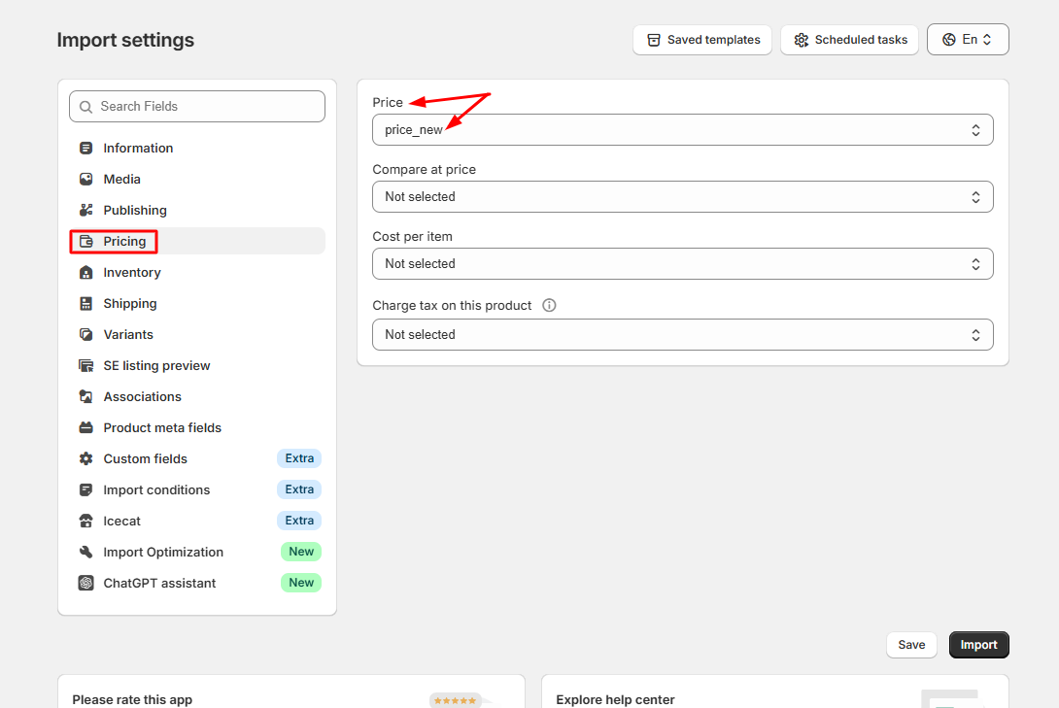The width and height of the screenshot is (1059, 708).
Task: Click the Custom fields gear icon
Action: pos(85,458)
